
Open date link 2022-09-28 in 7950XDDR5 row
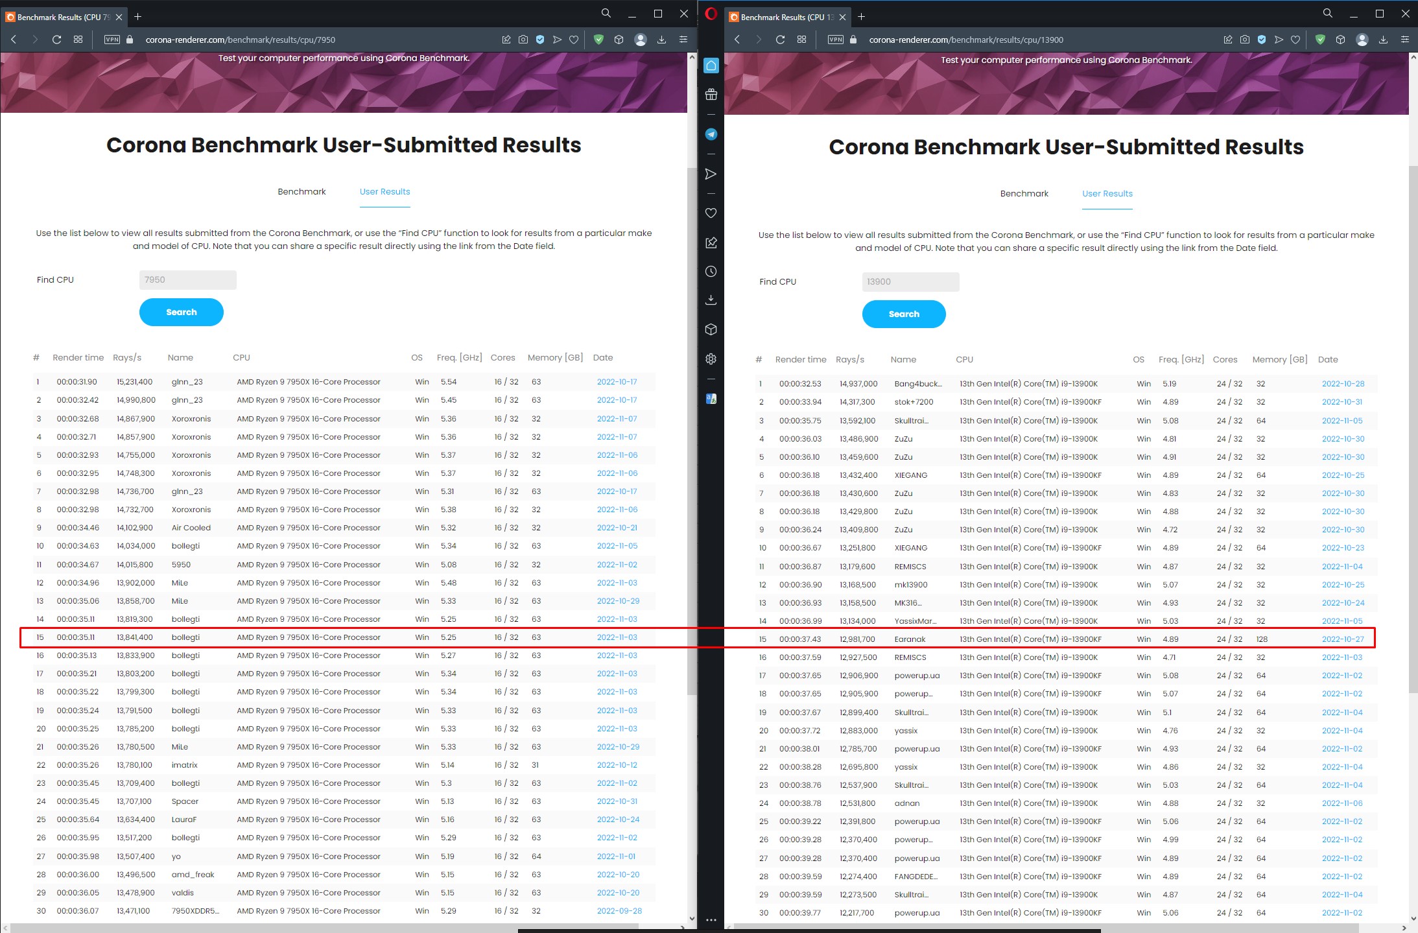coord(619,911)
